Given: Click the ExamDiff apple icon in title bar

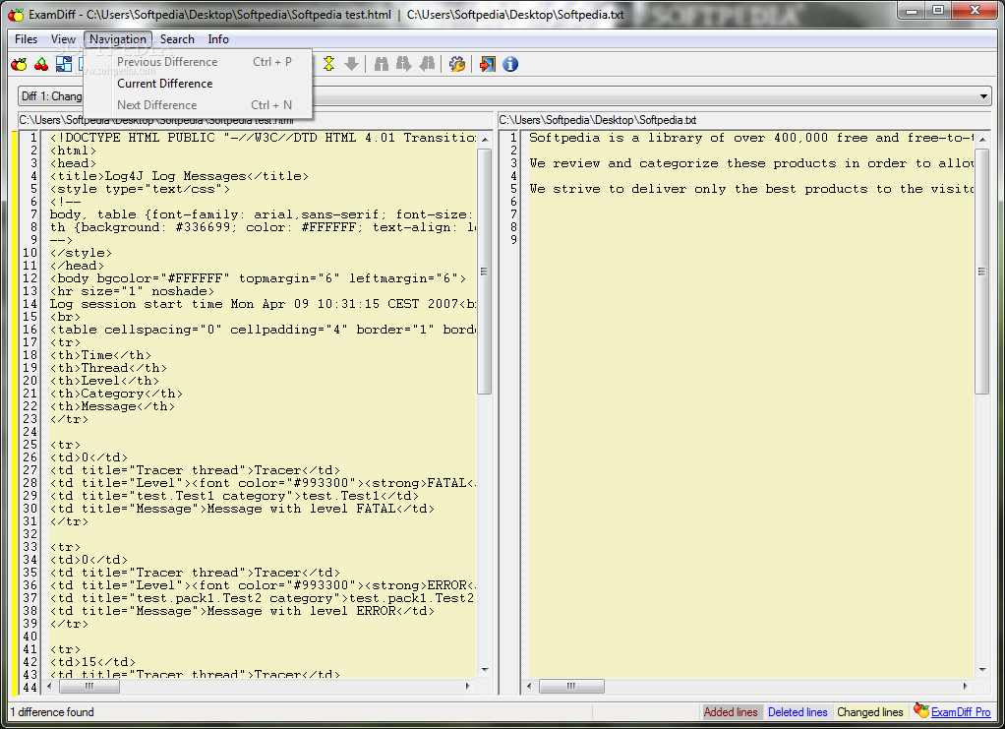Looking at the screenshot, I should pos(16,14).
